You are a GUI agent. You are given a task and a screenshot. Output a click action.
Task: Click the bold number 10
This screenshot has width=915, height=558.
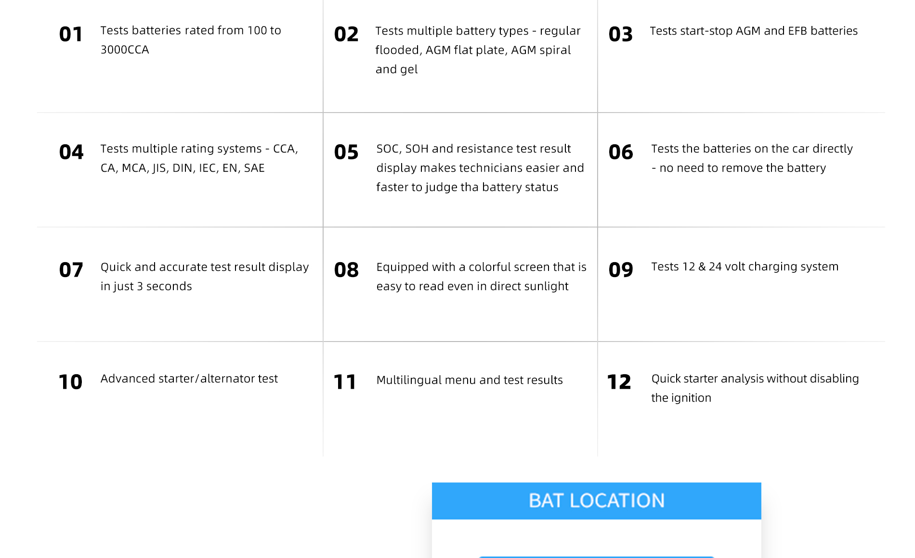[x=70, y=382]
